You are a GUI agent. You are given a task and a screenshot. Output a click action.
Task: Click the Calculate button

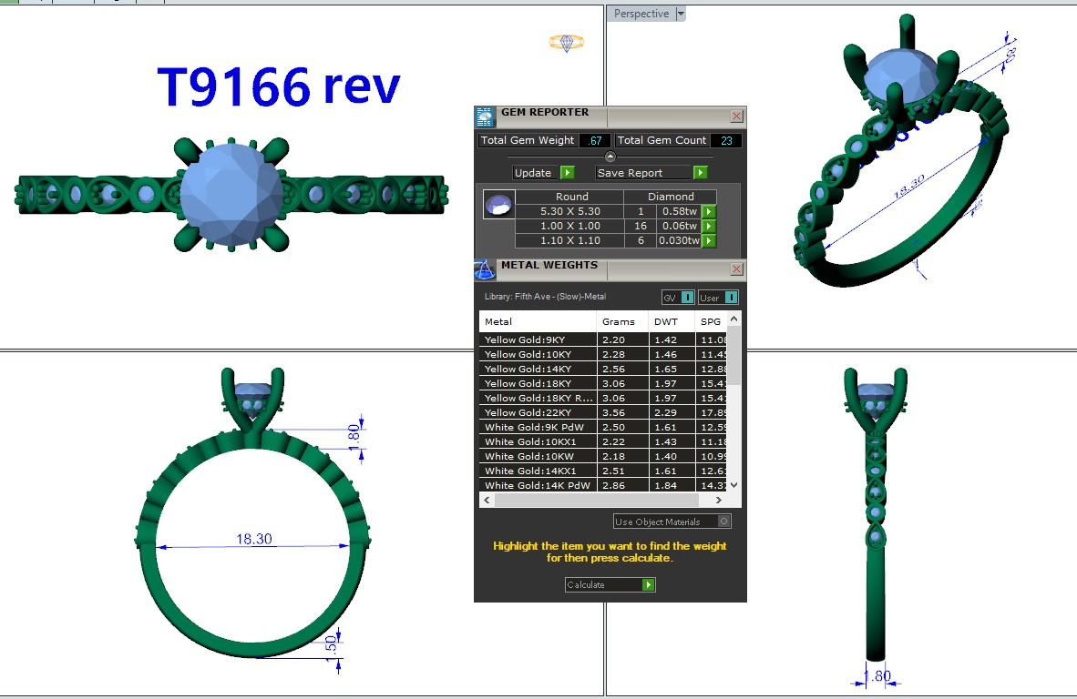tap(610, 584)
